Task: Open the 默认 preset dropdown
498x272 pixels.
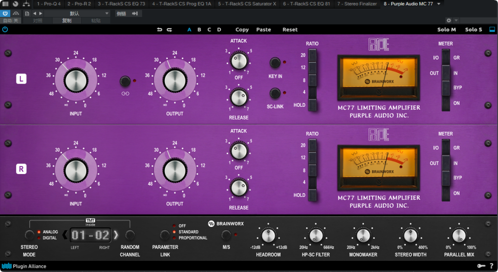Action: [x=77, y=14]
